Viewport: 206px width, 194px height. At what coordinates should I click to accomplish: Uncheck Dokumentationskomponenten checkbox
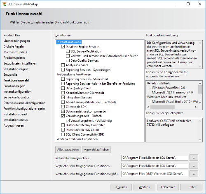click(x=63, y=111)
